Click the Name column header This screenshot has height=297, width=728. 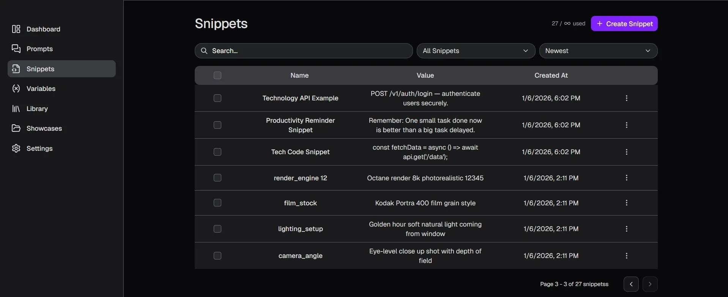coord(299,75)
